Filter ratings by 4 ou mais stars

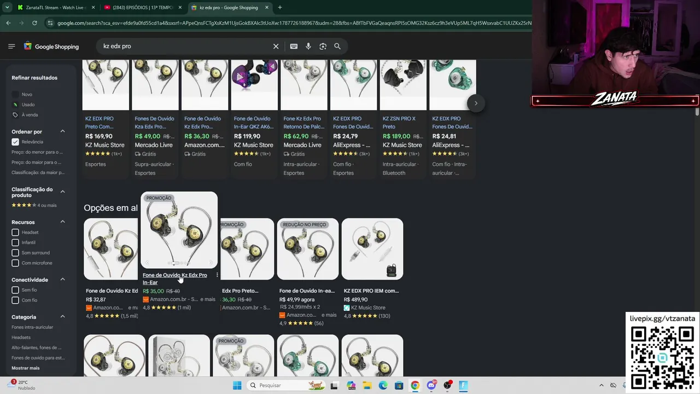tap(34, 205)
